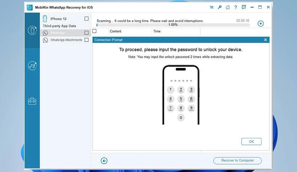
Task: Close the MobiKin window
Action: click(268, 7)
